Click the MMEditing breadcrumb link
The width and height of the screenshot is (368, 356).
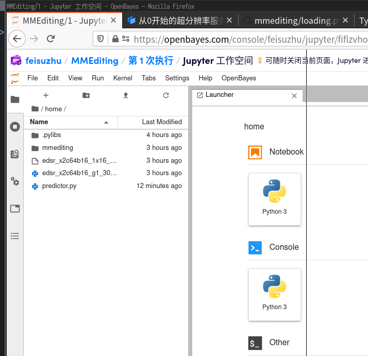click(95, 61)
